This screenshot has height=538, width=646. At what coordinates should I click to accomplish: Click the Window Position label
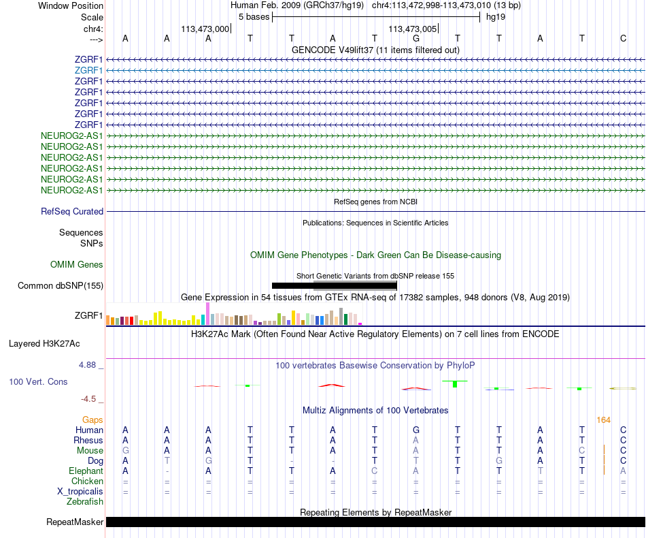[71, 5]
